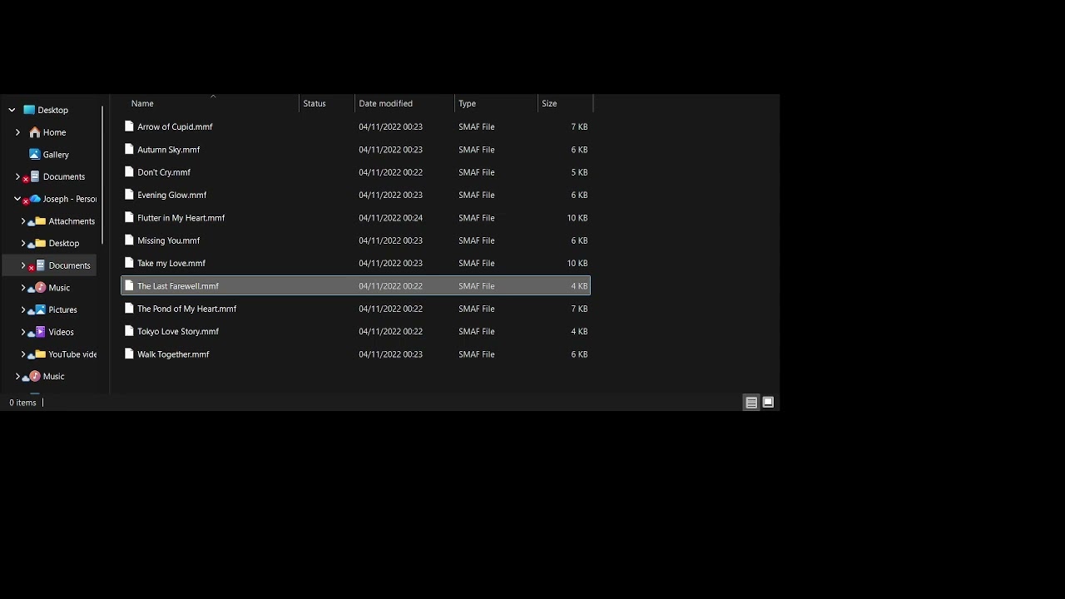The height and width of the screenshot is (599, 1065).
Task: Select file Flutter in My Heart.mmf
Action: [181, 218]
